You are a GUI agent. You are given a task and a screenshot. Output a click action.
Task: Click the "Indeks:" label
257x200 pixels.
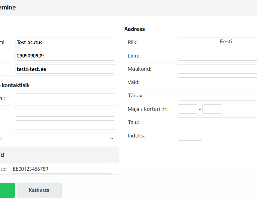pyautogui.click(x=136, y=136)
